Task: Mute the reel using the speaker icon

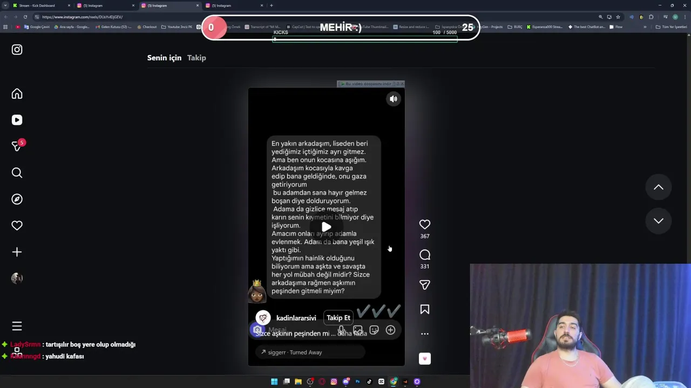Action: (394, 99)
